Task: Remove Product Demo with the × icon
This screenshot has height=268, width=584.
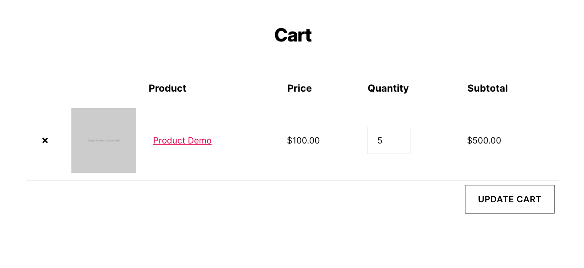Action: (45, 140)
